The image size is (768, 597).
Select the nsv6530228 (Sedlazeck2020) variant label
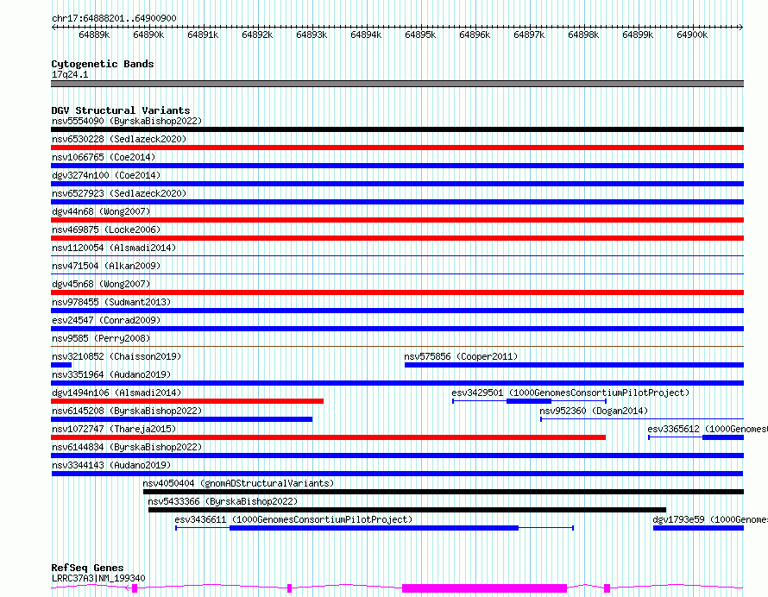click(119, 139)
